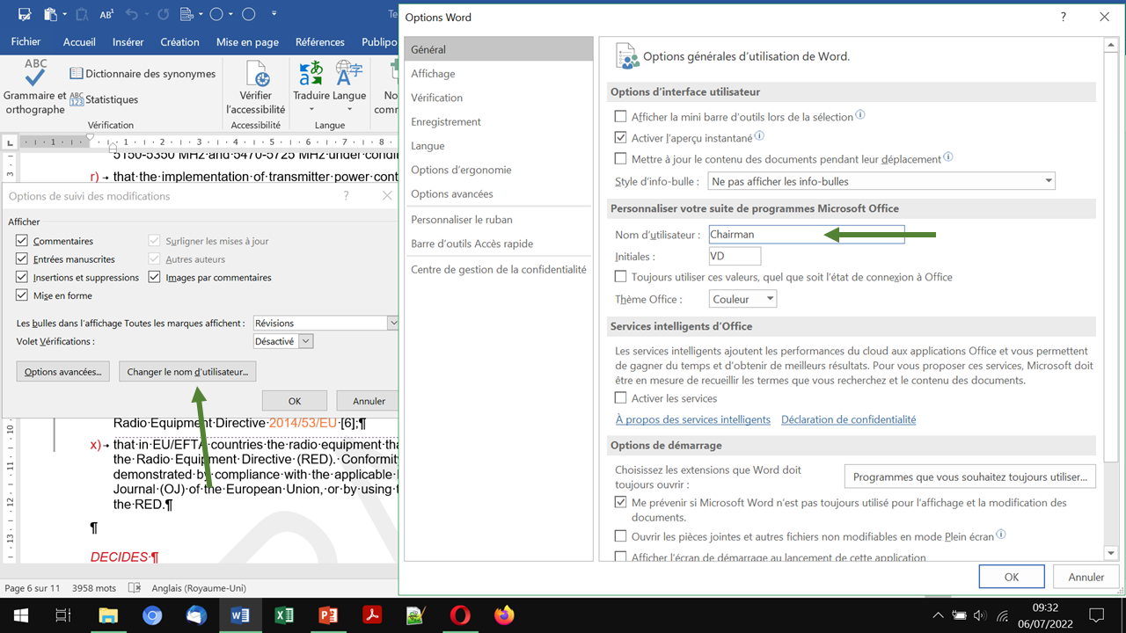Switch to PowerPoint in the taskbar
1126x633 pixels.
tap(328, 615)
